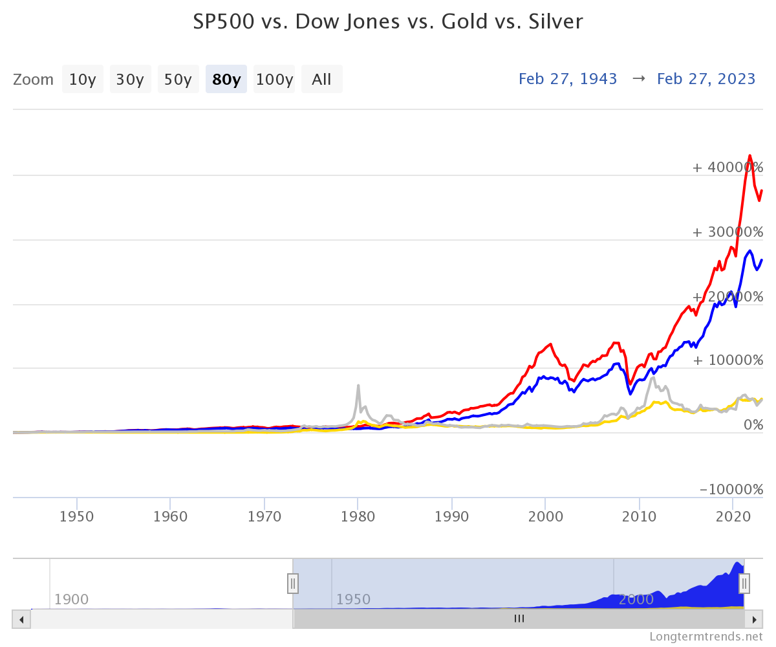
Task: Click the blue line trough at 2009
Action: point(630,393)
